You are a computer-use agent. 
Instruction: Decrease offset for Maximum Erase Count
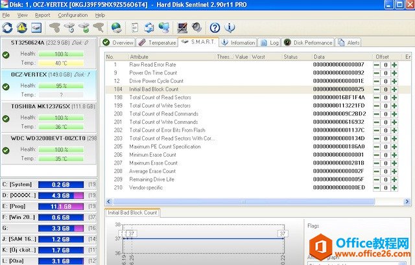377,163
